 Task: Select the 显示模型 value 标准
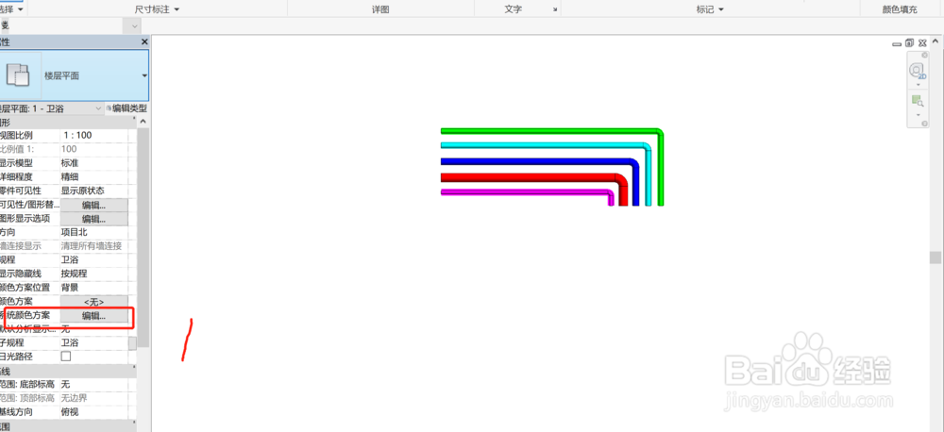(x=93, y=163)
